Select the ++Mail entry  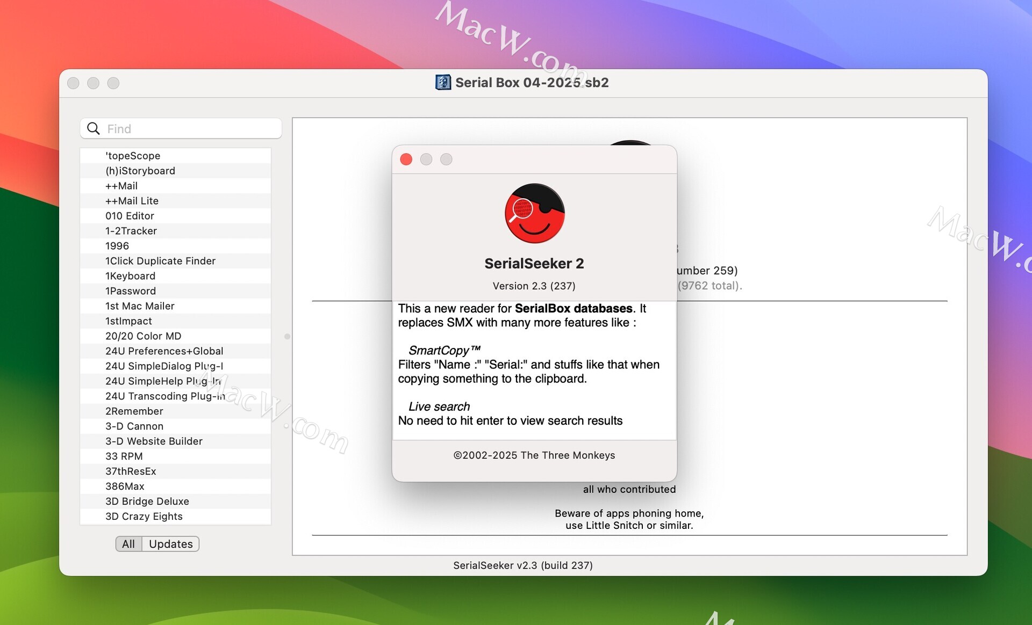pyautogui.click(x=175, y=186)
